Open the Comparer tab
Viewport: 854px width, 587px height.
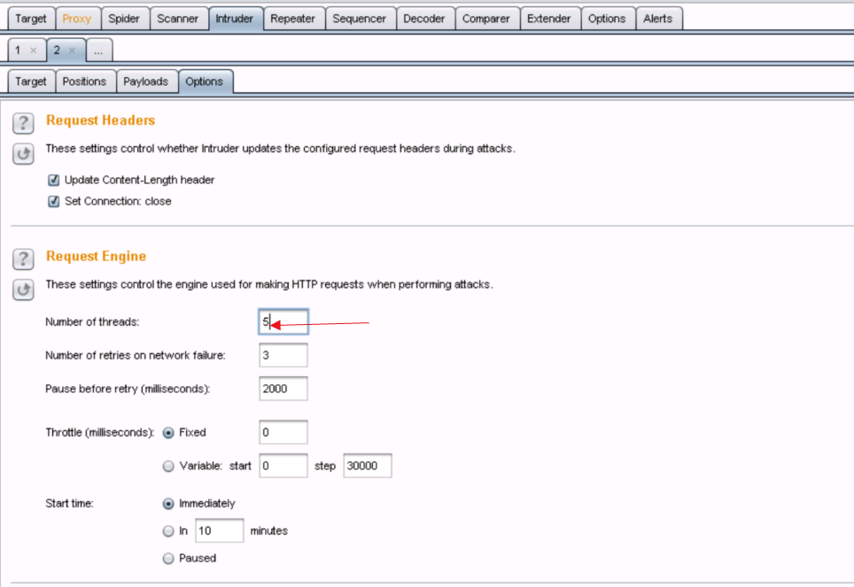[x=486, y=19]
